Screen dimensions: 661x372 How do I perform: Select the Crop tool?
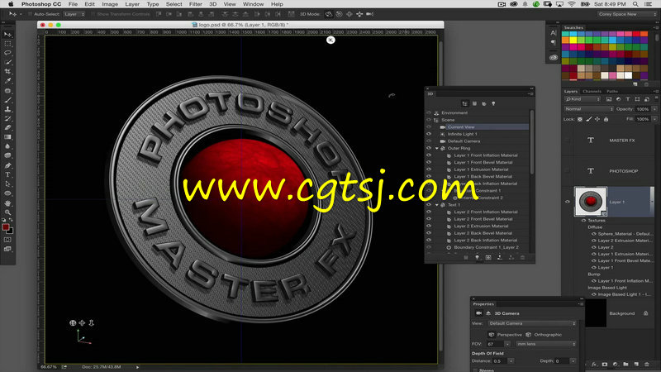point(7,72)
